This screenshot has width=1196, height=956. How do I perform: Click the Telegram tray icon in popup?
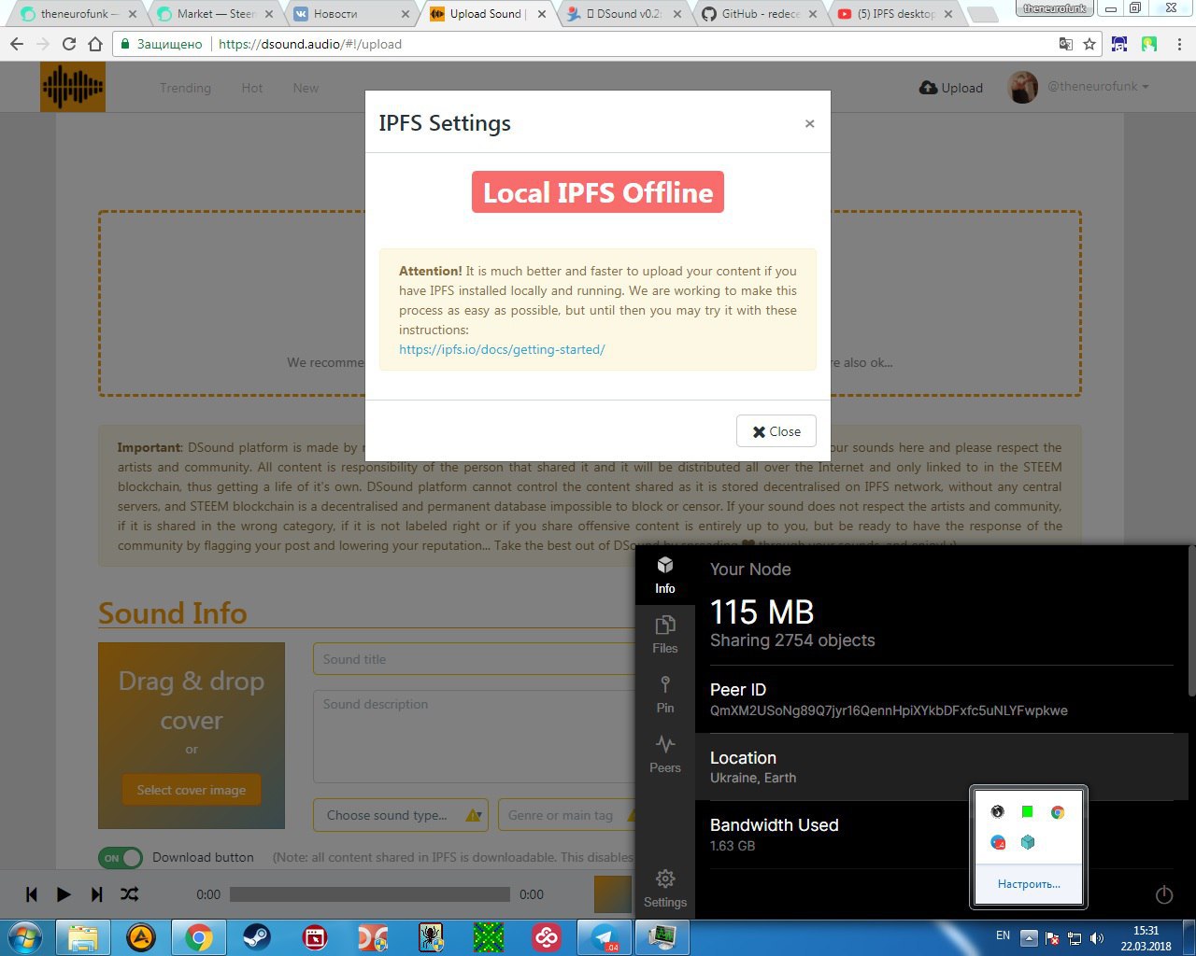[x=998, y=842]
